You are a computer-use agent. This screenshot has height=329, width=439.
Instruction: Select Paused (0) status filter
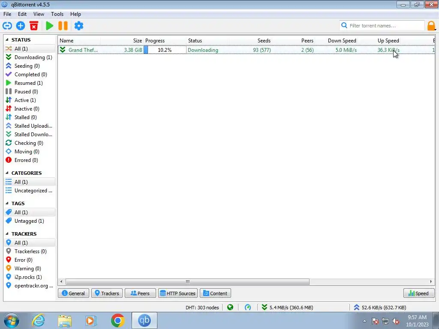click(29, 92)
